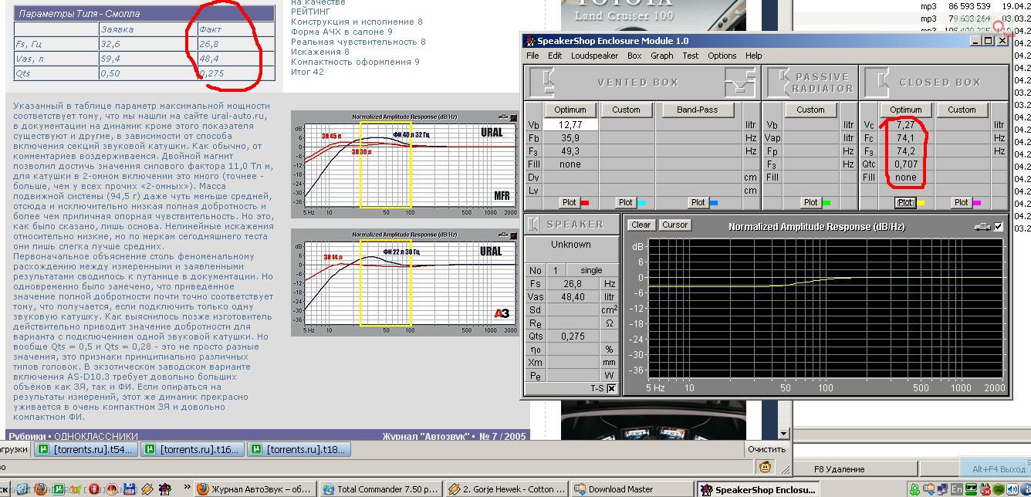Screen dimensions: 1031x497
Task: Click the Vas value 48,40 in Speaker panel
Action: pos(572,296)
